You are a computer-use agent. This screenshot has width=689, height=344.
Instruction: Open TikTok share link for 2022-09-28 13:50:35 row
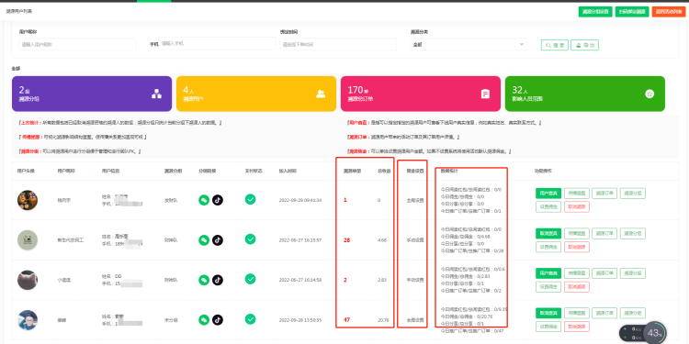click(x=218, y=320)
